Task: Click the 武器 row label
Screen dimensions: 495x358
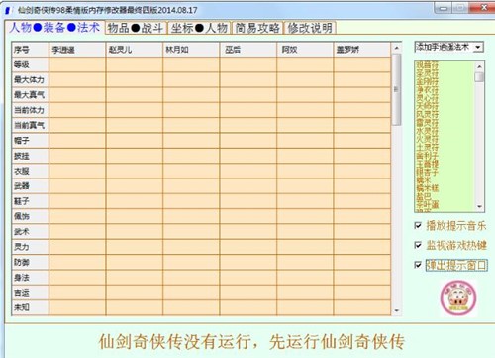Action: click(x=30, y=186)
